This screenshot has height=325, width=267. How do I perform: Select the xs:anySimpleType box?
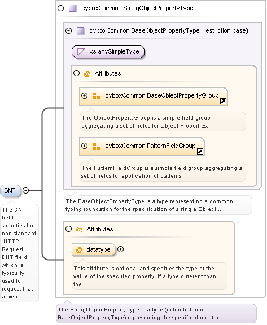point(108,51)
